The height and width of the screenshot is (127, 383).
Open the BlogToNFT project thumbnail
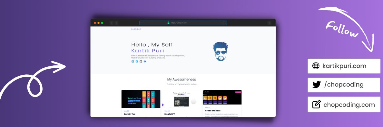pyautogui.click(x=181, y=99)
